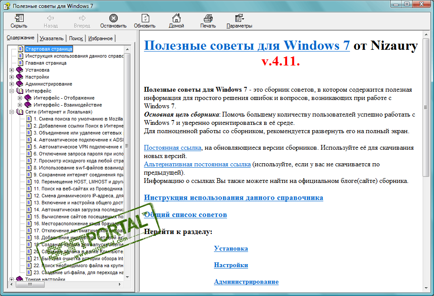Click the closed book icon for Установка
Image resolution: width=434 pixels, height=296 pixels.
pos(20,70)
